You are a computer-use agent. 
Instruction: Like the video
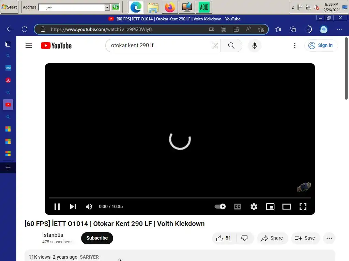[224, 238]
